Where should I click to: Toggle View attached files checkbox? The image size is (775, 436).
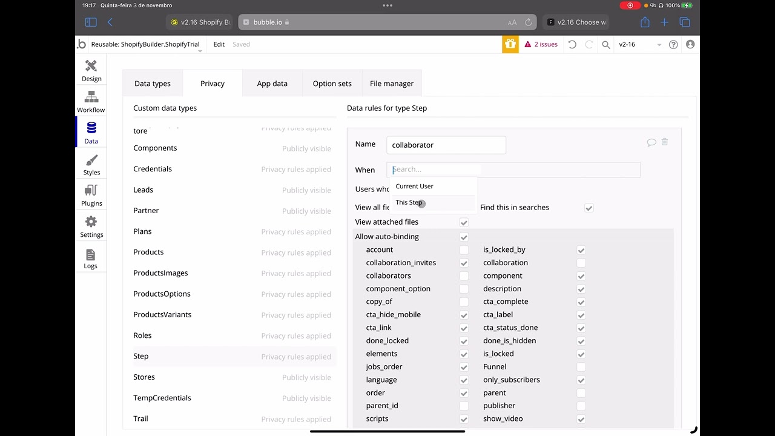point(464,222)
